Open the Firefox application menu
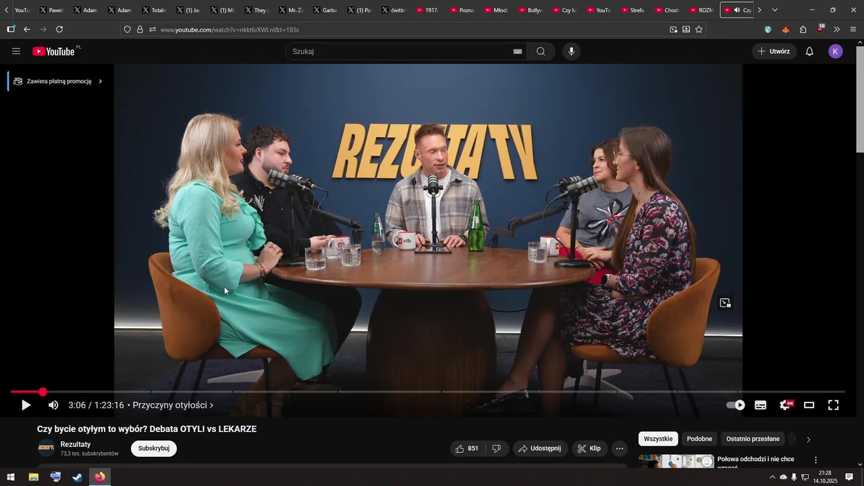Screen dimensions: 864x486 click(x=853, y=29)
